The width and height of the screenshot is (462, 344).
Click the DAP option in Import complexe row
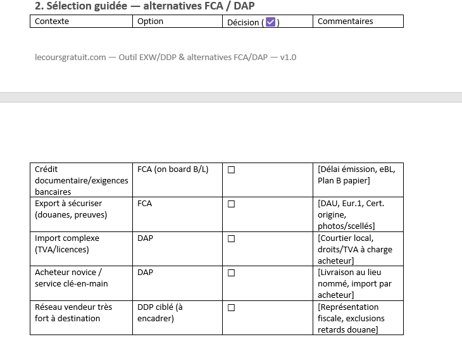tap(145, 238)
